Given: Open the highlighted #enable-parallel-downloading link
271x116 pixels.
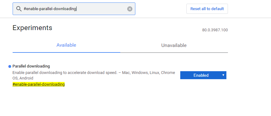Looking at the screenshot, I should pos(38,84).
